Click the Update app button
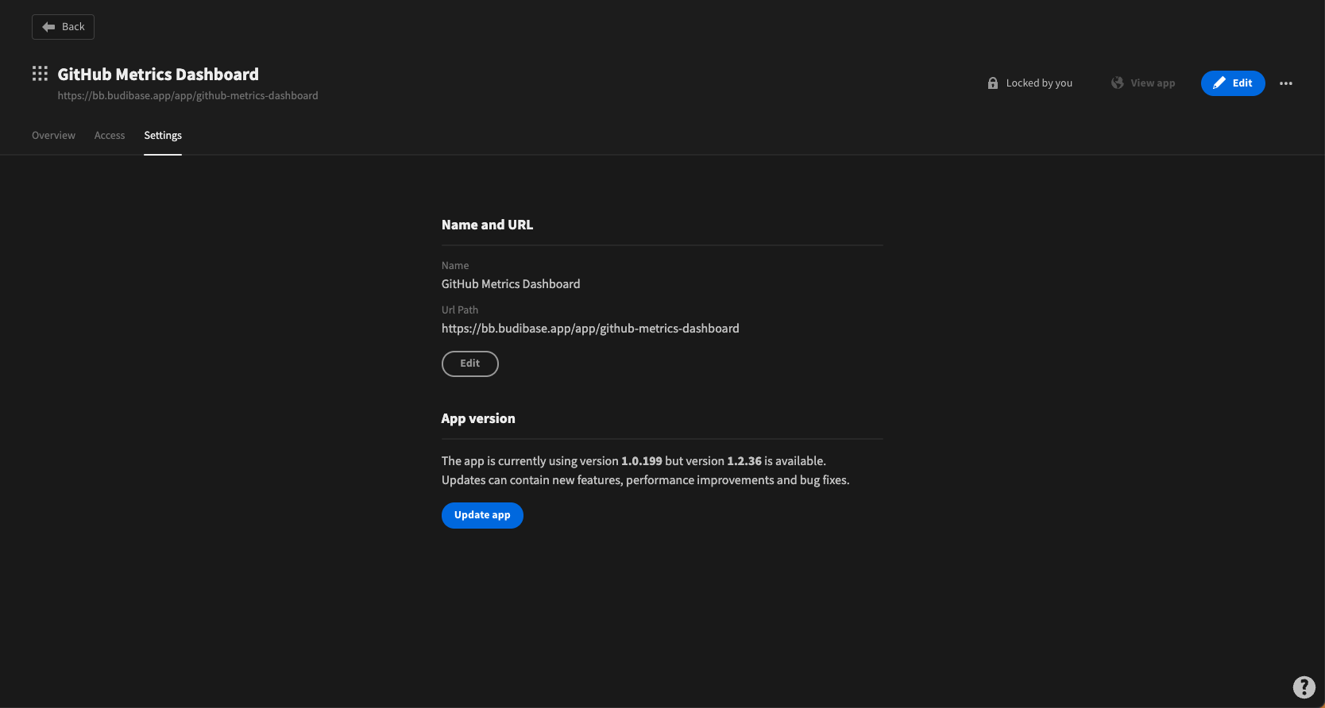This screenshot has width=1325, height=708. point(482,515)
